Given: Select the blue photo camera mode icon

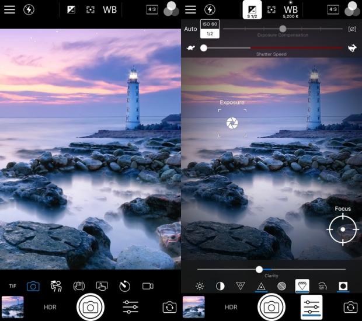Looking at the screenshot, I should 33,286.
